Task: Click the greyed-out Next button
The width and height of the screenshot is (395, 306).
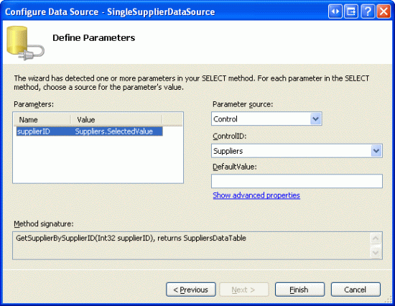Action: click(x=244, y=289)
